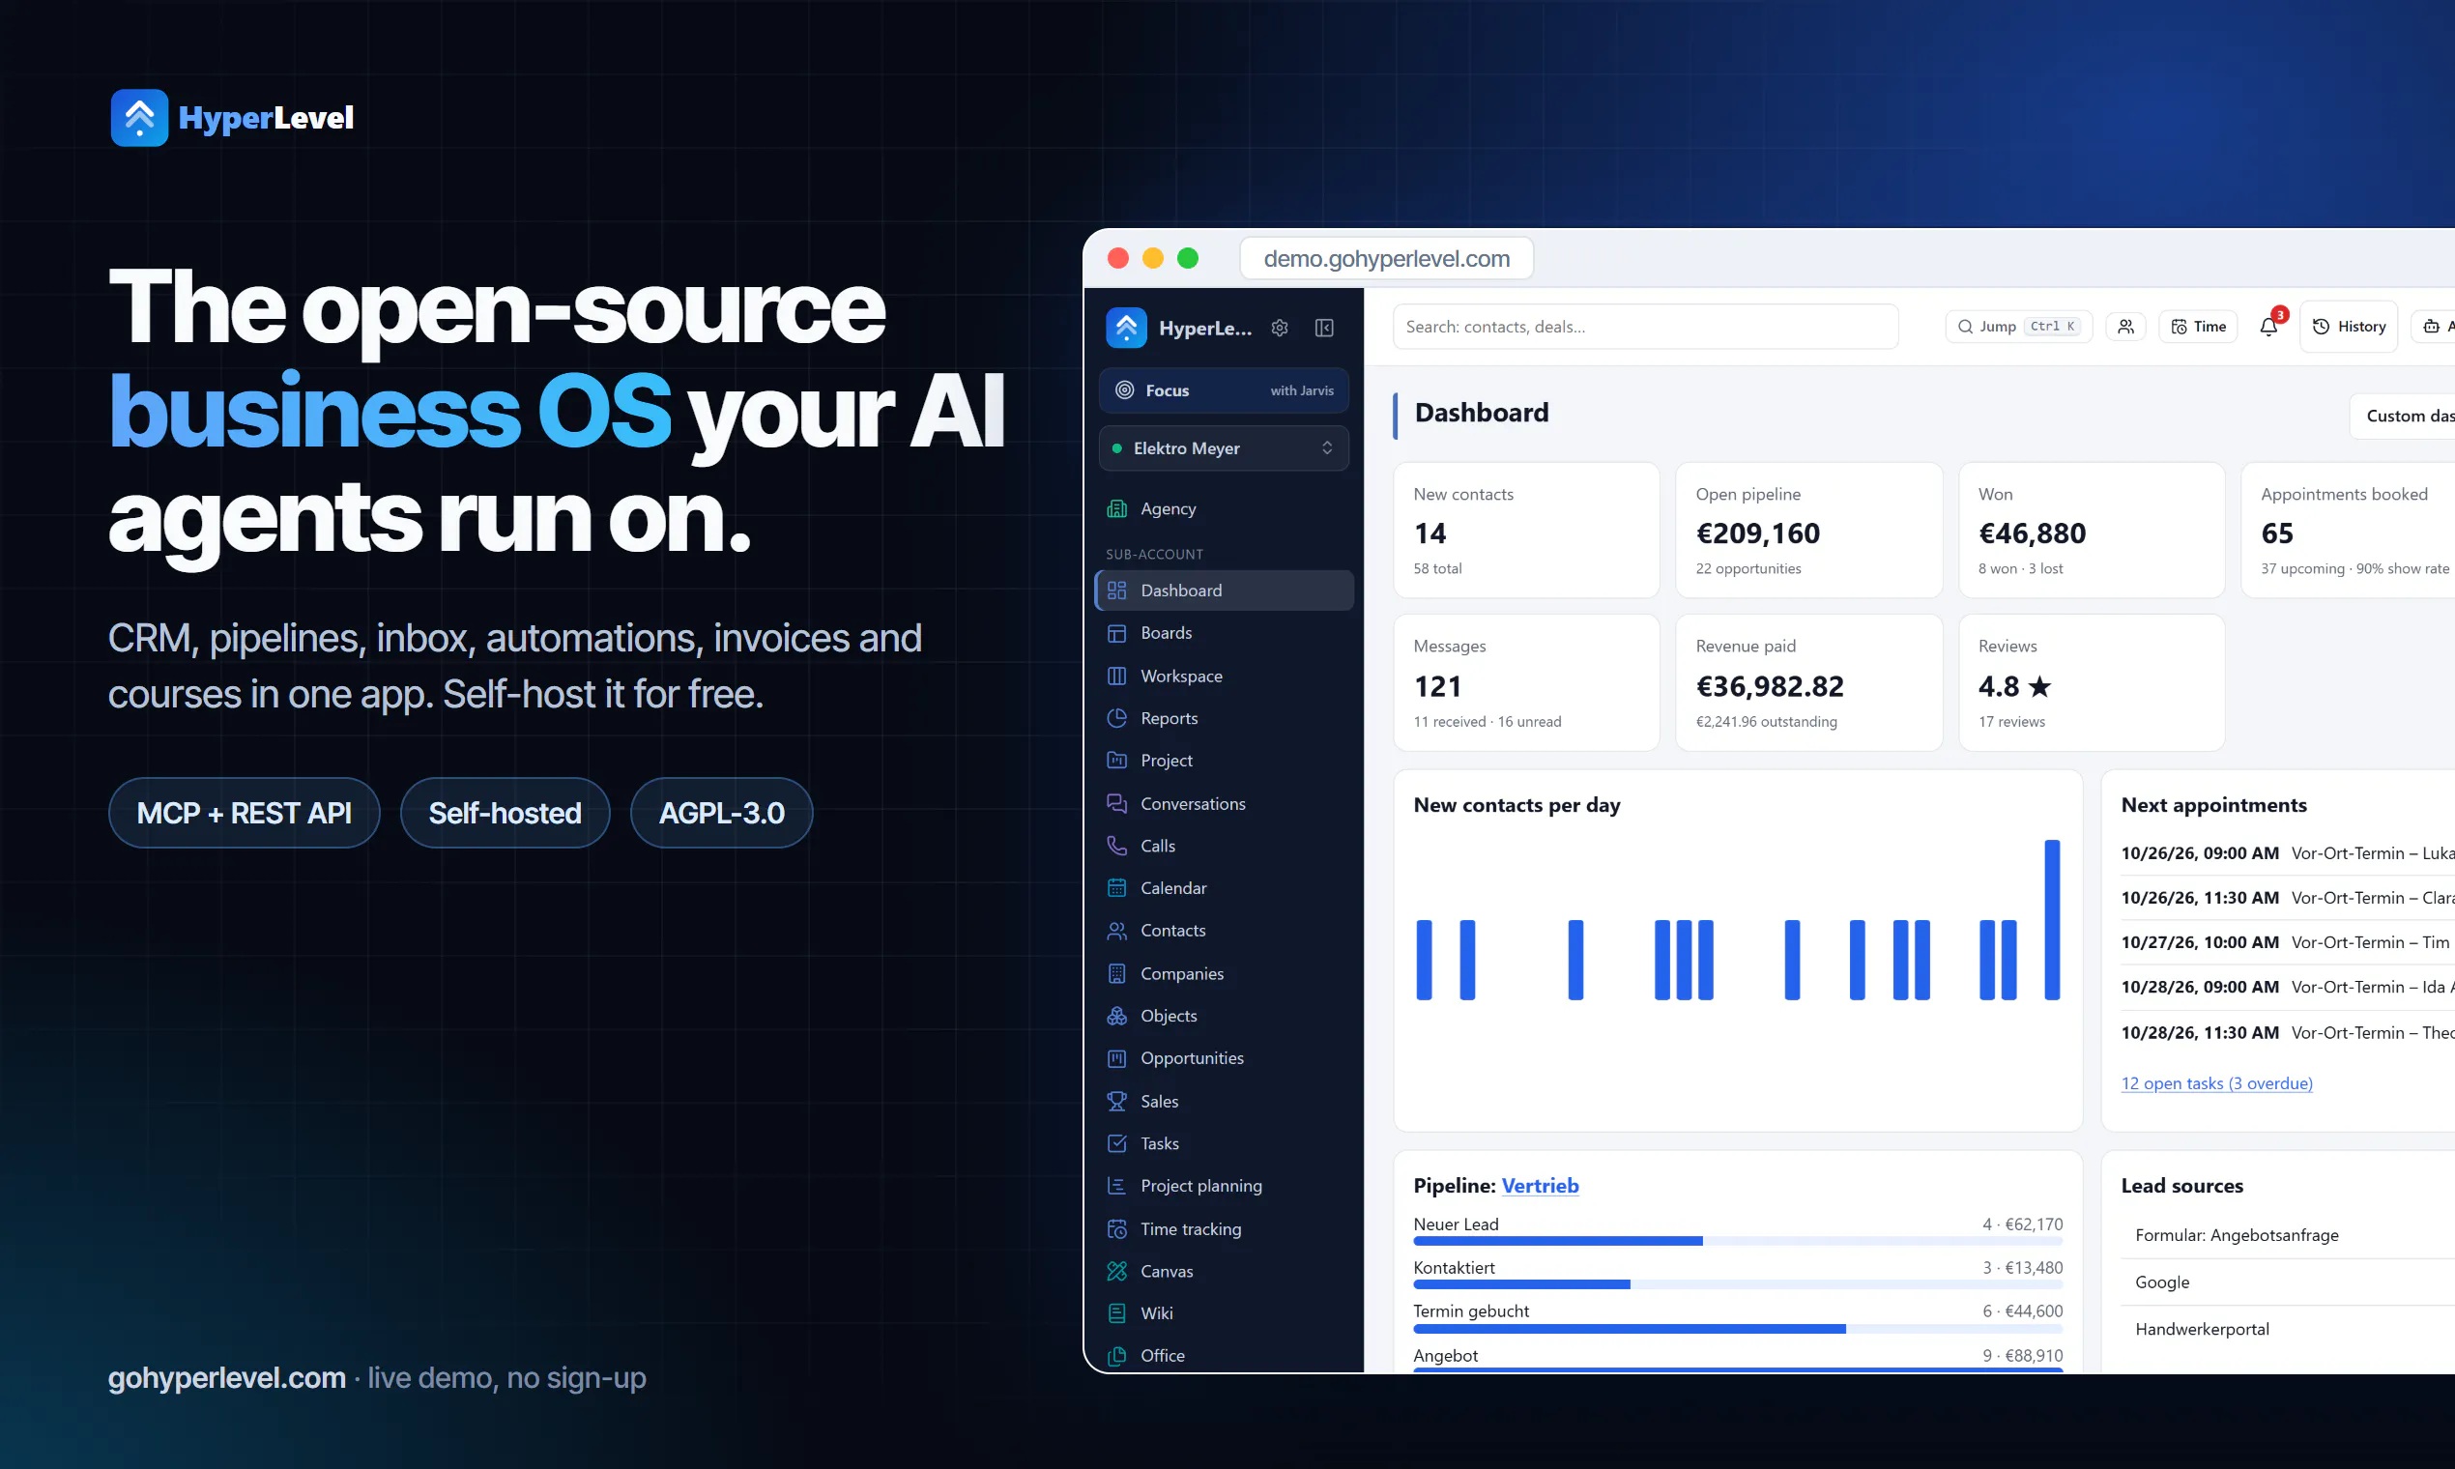Click the settings gear icon beside HyperLe...

[x=1279, y=328]
